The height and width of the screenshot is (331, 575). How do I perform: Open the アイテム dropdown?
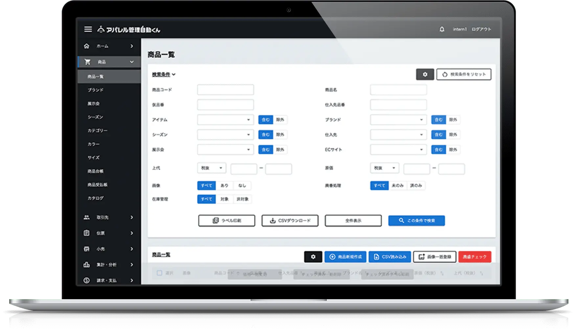[x=225, y=120]
